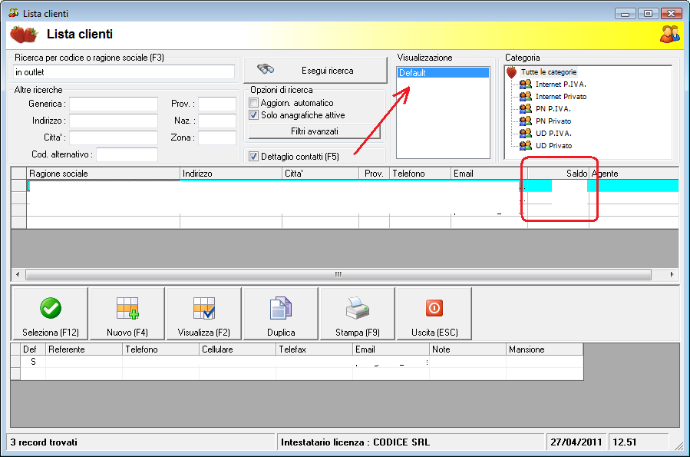Image resolution: width=690 pixels, height=457 pixels.
Task: Click the scrollbar right arrow of client grid
Action: (672, 274)
